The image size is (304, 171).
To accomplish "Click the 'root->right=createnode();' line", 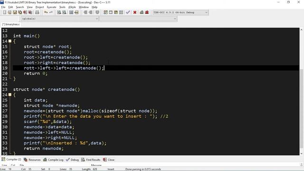I will tap(57, 63).
